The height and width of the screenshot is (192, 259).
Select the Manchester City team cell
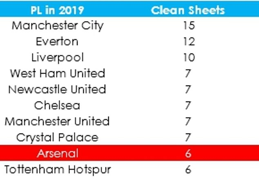coord(57,26)
